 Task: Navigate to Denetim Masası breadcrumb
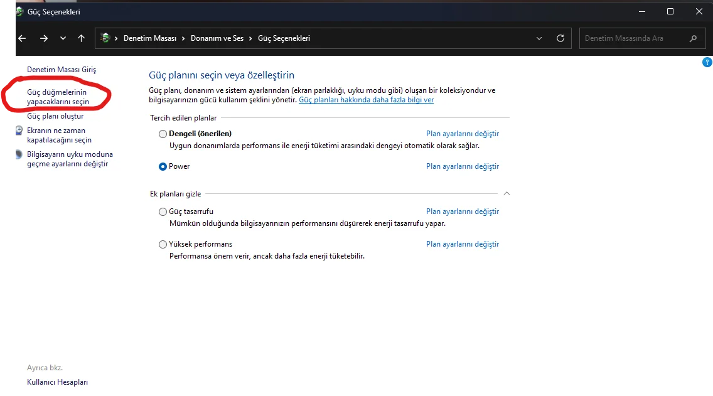point(150,38)
